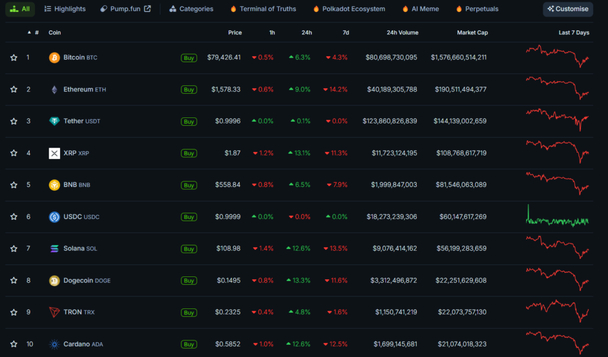Click the Ethereum diamond logo icon
This screenshot has width=608, height=357.
54,90
